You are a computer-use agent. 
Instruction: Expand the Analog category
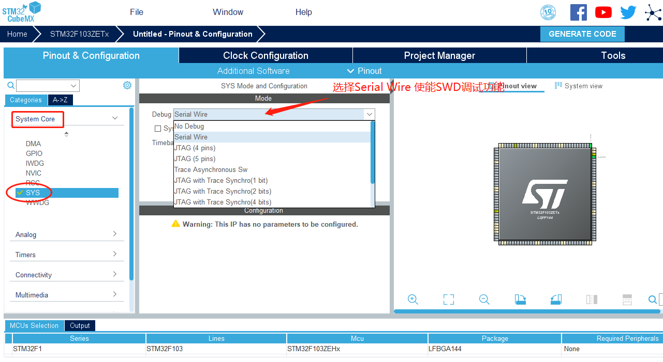click(115, 234)
